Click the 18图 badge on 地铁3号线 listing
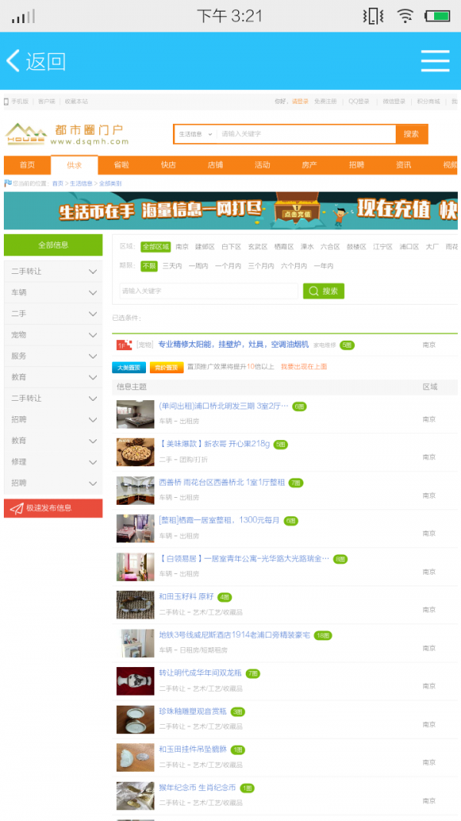461x821 pixels. [322, 635]
